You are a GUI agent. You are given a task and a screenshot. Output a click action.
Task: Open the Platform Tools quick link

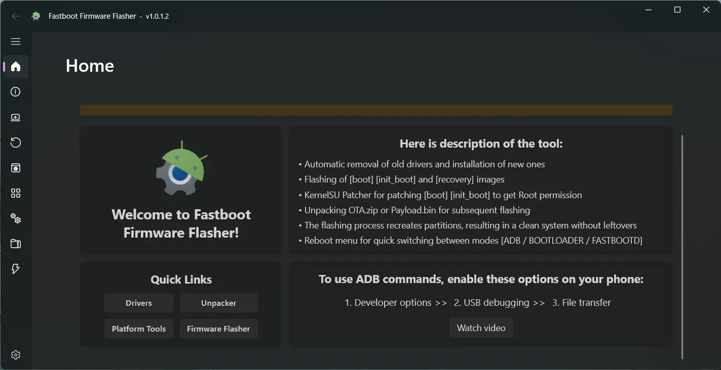(139, 329)
